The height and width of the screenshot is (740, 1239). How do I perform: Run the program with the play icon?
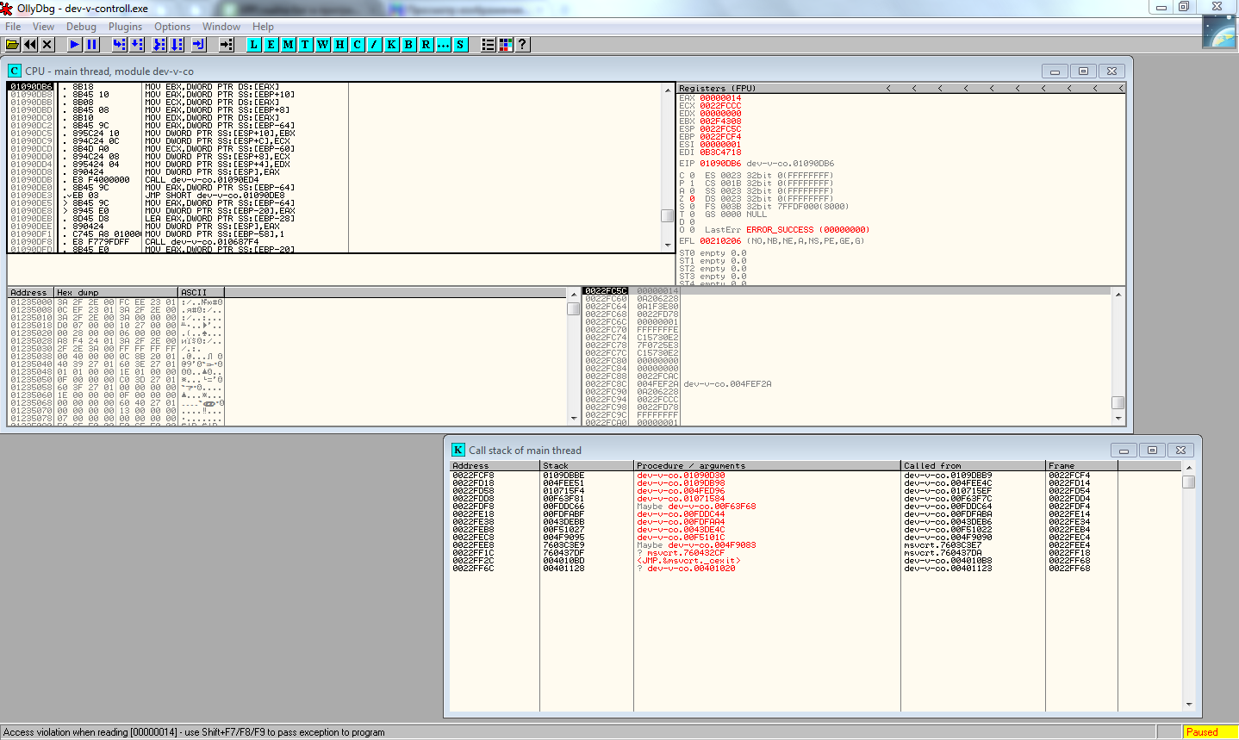[x=75, y=44]
